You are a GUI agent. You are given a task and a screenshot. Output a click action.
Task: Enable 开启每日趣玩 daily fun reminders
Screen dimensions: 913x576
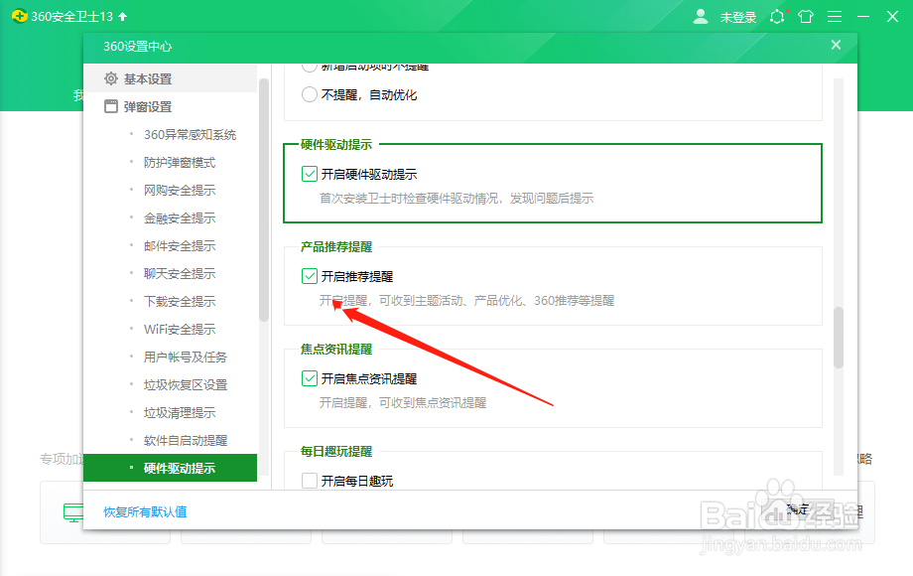point(311,480)
